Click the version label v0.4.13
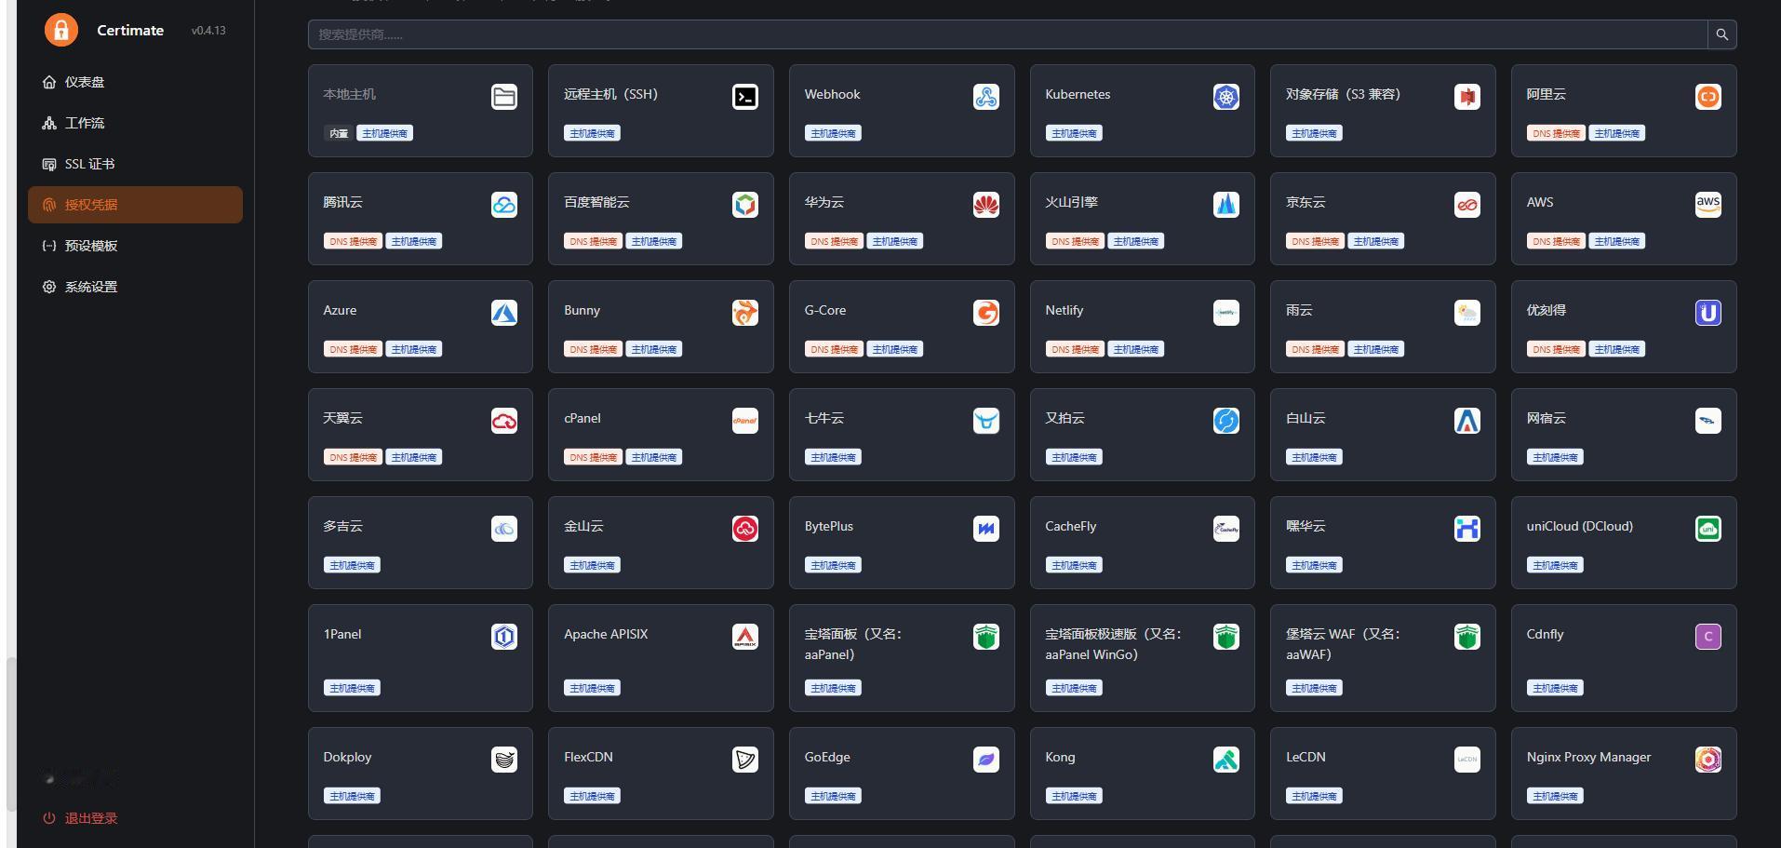This screenshot has width=1781, height=848. (x=208, y=31)
